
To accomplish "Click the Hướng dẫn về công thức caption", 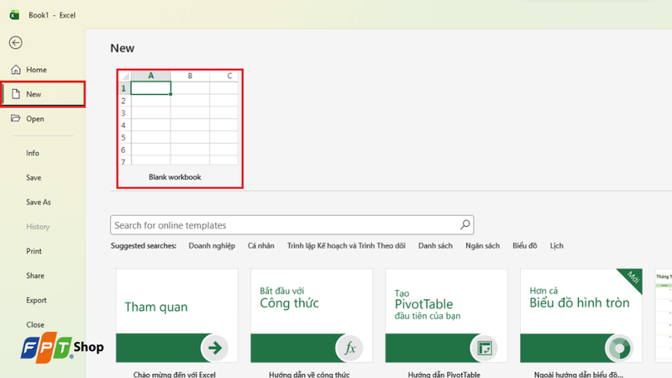I will point(309,374).
